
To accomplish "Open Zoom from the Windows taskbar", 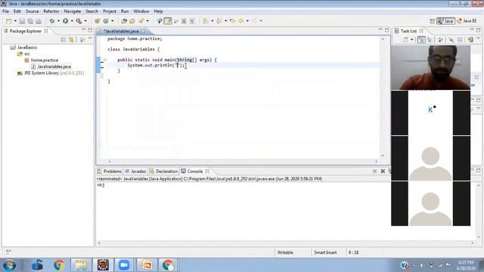I will coord(124,265).
